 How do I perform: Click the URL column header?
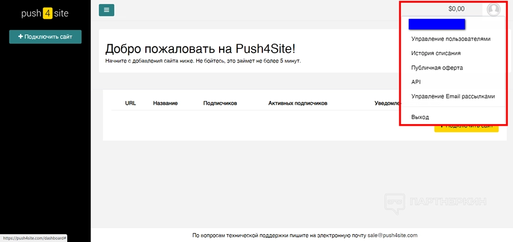pyautogui.click(x=130, y=103)
